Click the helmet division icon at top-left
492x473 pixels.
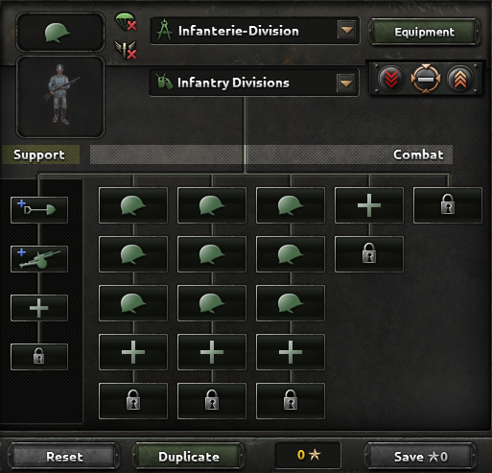coord(60,32)
